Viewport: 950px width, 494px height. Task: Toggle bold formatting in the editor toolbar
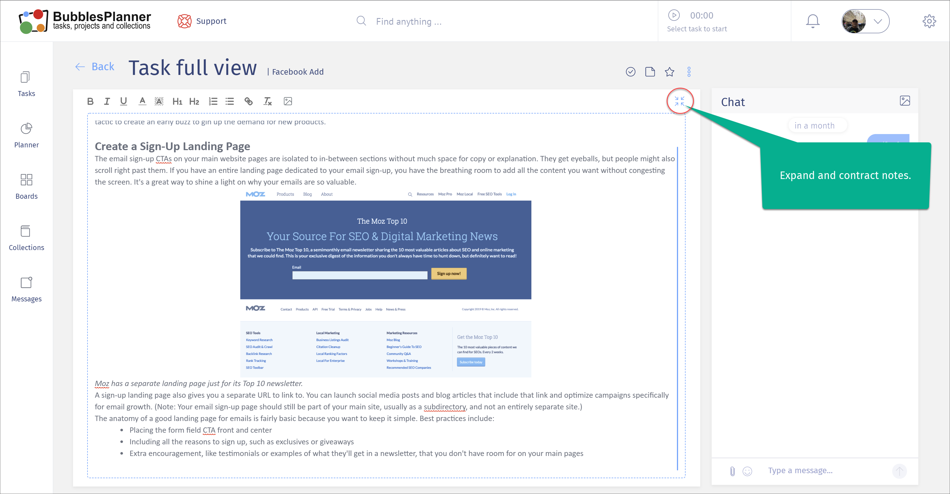(x=90, y=101)
